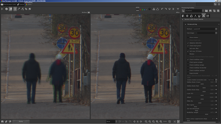The image size is (221, 124).
Task: Open the demosaicing Method dropdown
Action: click(205, 29)
